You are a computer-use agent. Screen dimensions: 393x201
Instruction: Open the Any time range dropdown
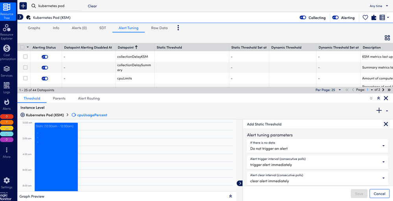[380, 6]
